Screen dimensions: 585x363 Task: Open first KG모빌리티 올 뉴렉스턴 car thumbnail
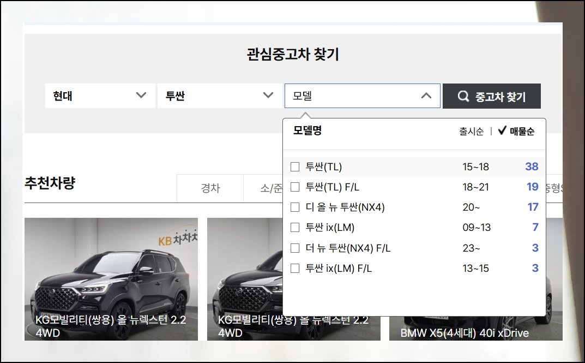tap(111, 279)
